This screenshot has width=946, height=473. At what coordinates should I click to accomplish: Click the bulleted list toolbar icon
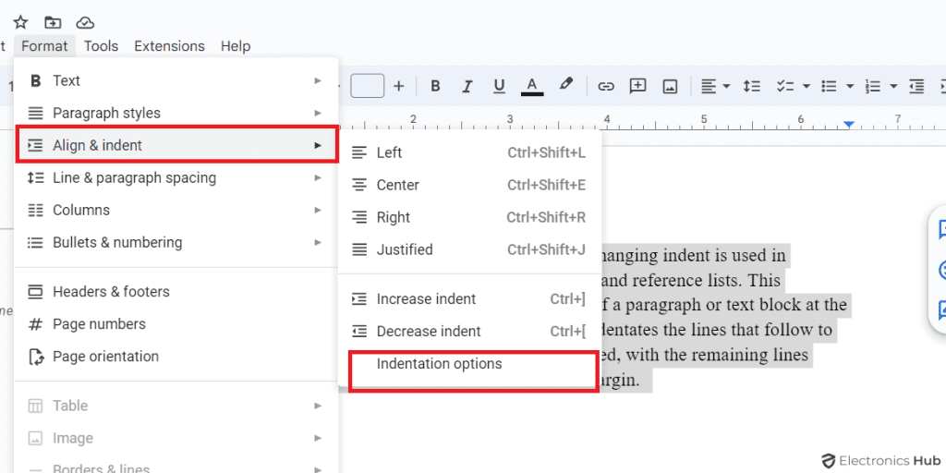(x=829, y=86)
